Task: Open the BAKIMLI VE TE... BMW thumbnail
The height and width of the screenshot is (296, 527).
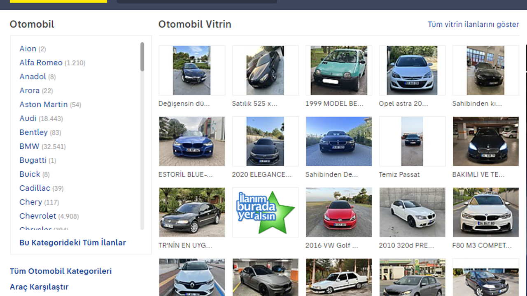Action: (x=486, y=141)
